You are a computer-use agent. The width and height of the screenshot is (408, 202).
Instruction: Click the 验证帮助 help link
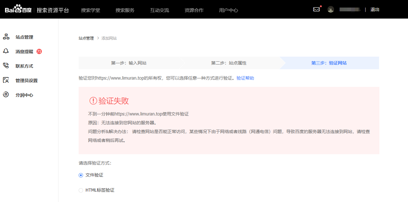point(245,78)
